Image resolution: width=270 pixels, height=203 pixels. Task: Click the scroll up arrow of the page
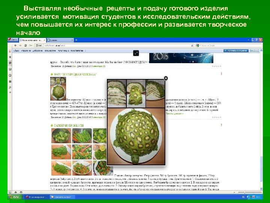click(261, 51)
